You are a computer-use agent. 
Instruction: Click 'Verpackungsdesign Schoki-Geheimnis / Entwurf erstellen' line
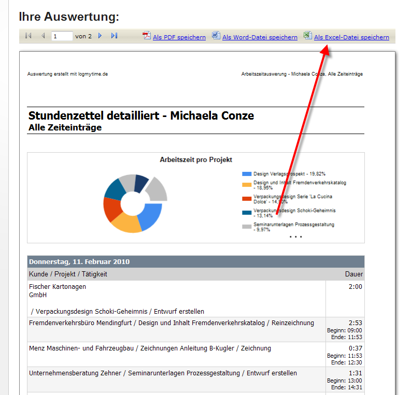tap(118, 312)
